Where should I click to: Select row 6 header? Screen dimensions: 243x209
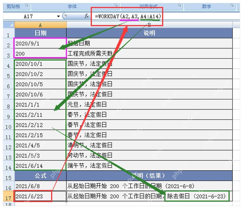[9, 84]
